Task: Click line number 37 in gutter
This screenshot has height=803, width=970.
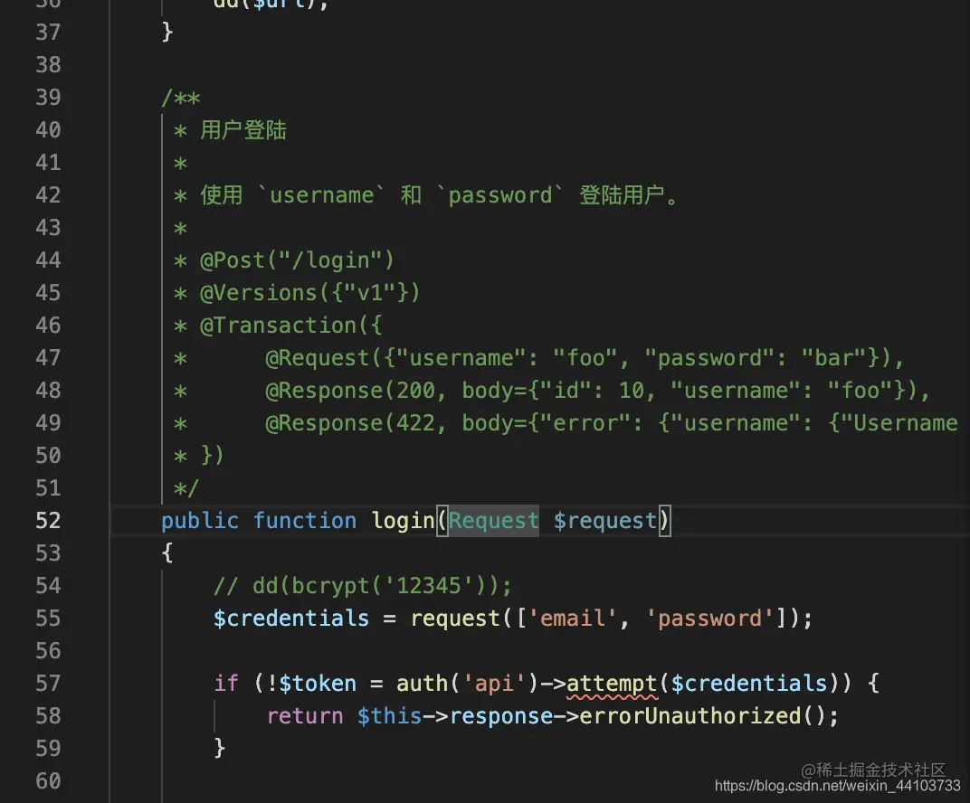Action: coord(48,33)
